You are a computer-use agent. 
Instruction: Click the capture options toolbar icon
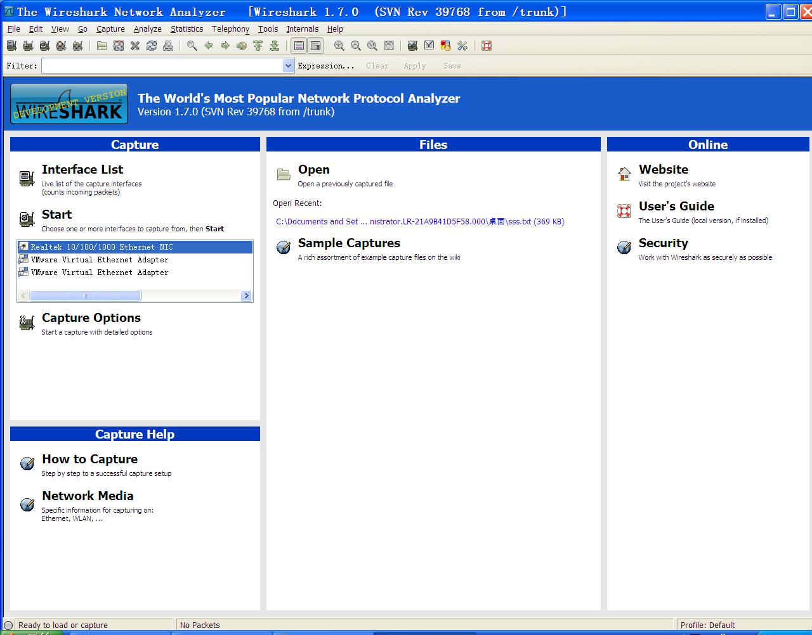click(28, 46)
